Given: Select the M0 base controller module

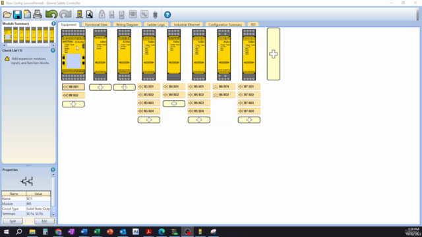Looking at the screenshot, I should point(73,55).
